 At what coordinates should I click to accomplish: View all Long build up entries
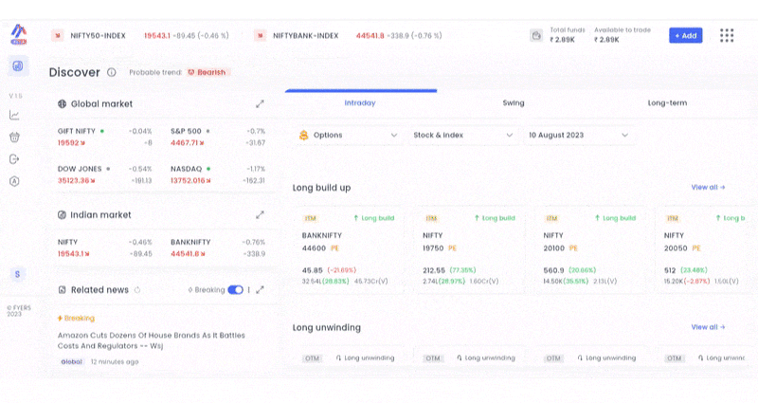[708, 187]
